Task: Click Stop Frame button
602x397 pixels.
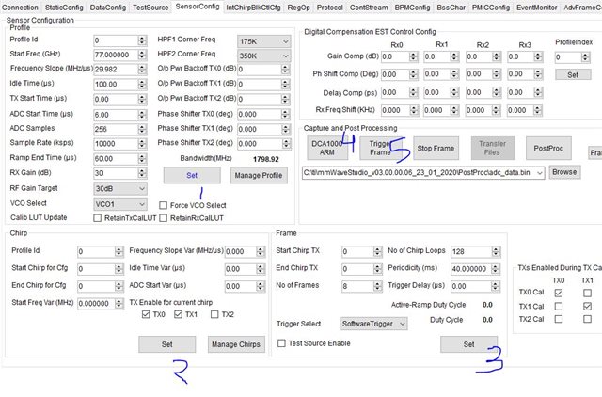Action: 436,149
